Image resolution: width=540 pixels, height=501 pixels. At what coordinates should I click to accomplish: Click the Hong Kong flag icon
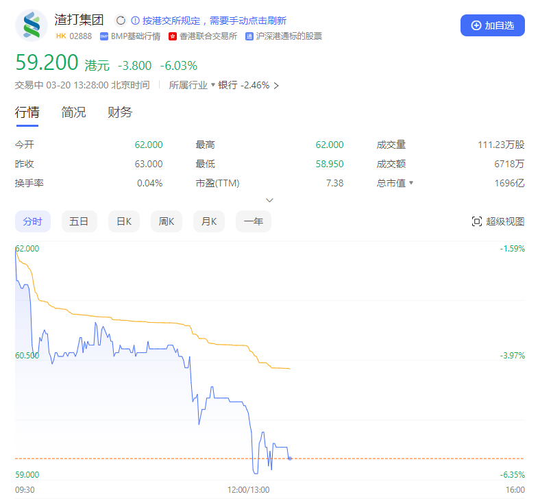click(173, 36)
